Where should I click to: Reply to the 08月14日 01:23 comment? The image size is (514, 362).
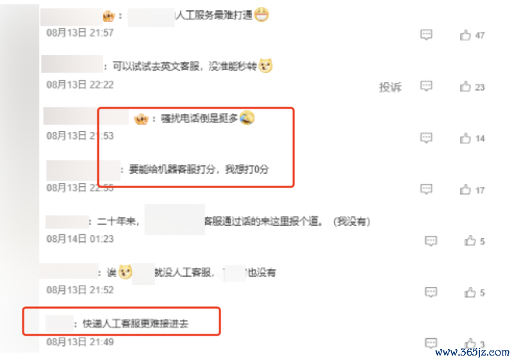pos(430,241)
